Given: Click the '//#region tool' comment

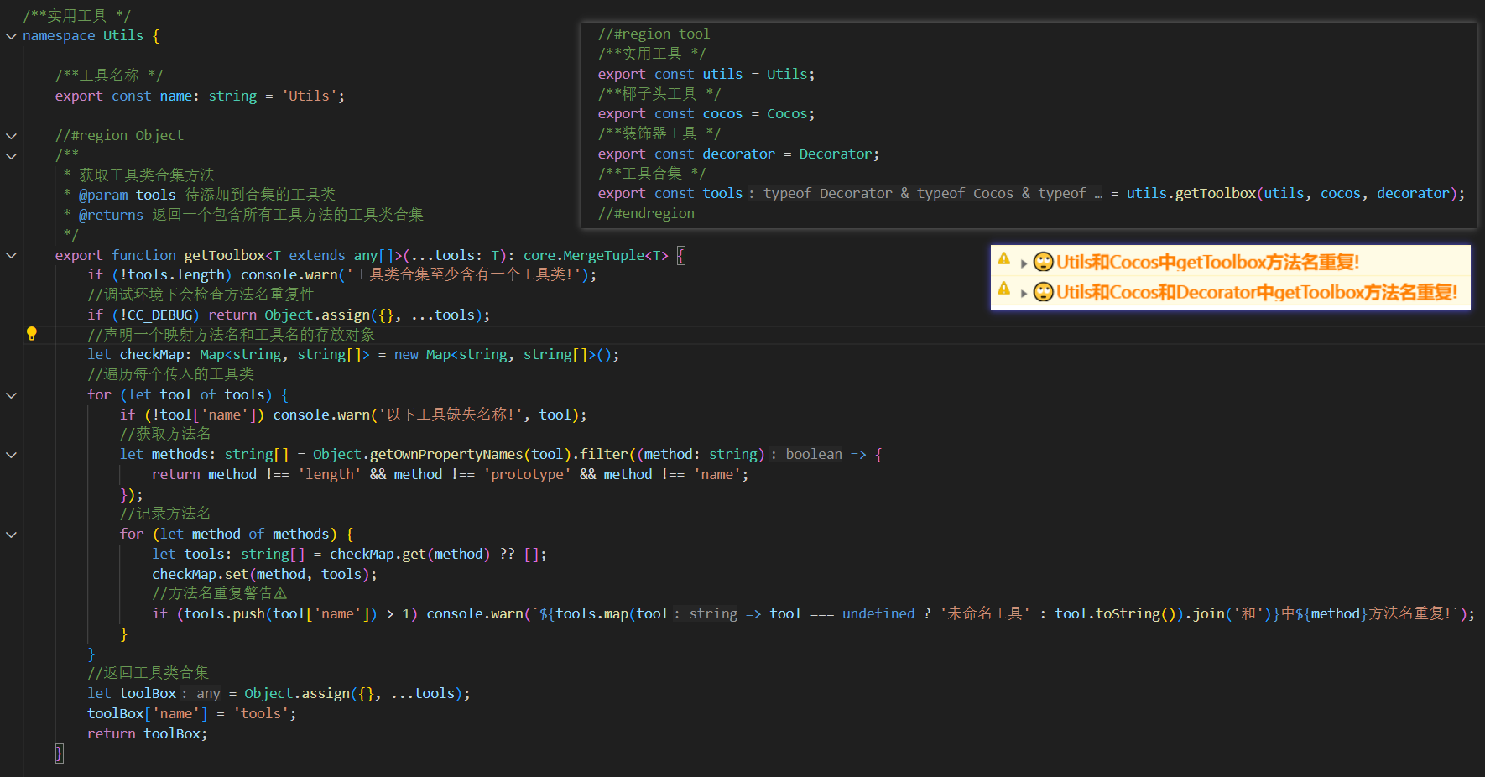Looking at the screenshot, I should (x=654, y=34).
